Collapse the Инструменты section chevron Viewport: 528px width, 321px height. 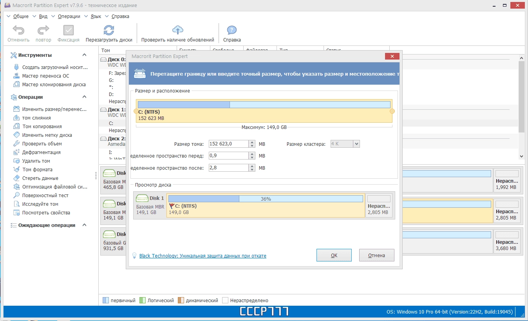[x=84, y=55]
